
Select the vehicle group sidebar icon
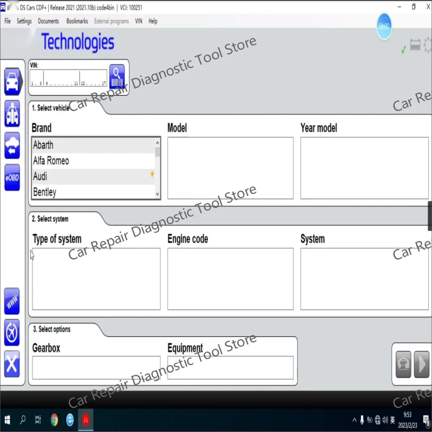(12, 113)
